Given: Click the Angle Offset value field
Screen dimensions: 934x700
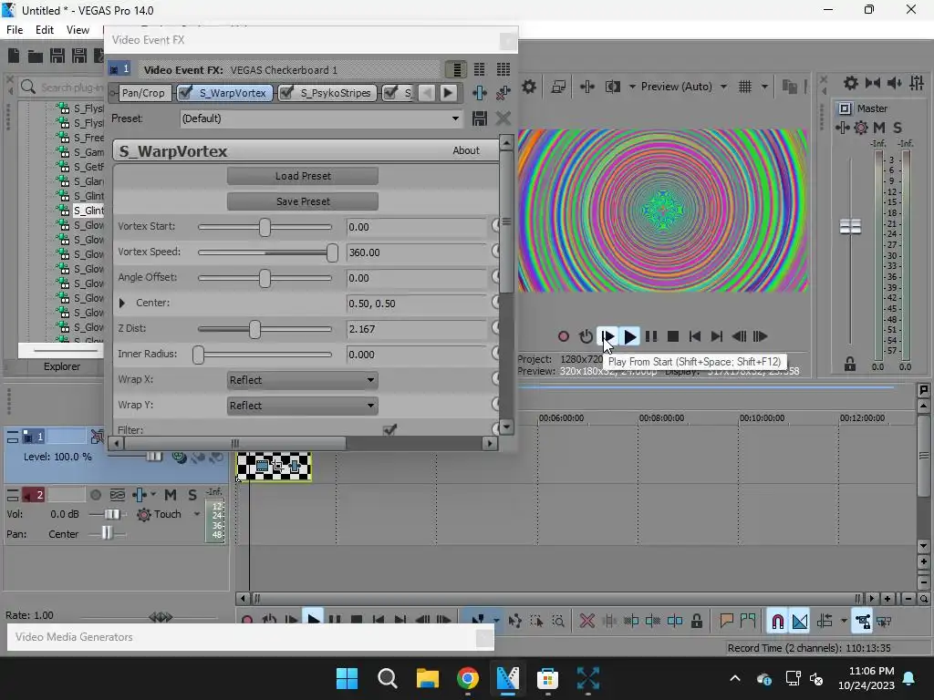Looking at the screenshot, I should [416, 278].
